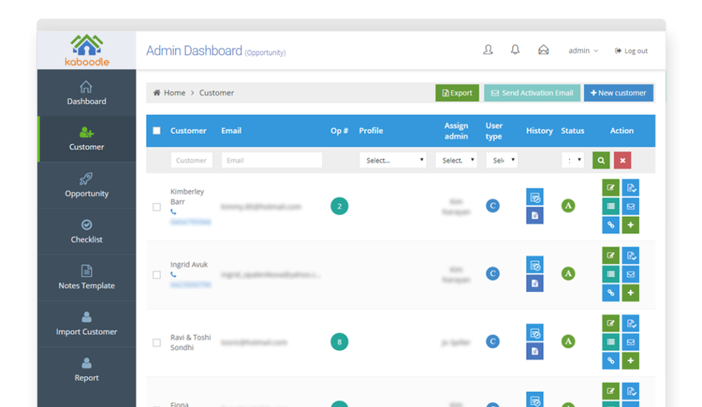Click green plus icon for Ravi & Toshi Sondhi
Screen dimensions: 702x407
631,360
